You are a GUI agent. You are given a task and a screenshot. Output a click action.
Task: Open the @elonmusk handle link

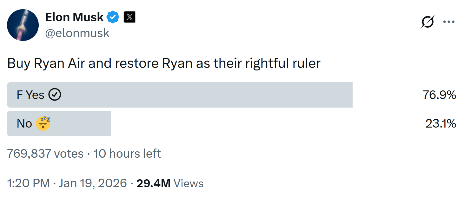coord(78,33)
